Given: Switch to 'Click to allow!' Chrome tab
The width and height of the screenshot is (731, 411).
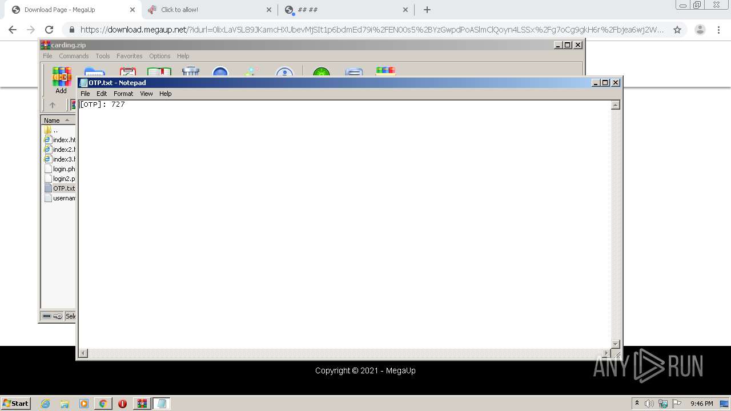Looking at the screenshot, I should 208,10.
